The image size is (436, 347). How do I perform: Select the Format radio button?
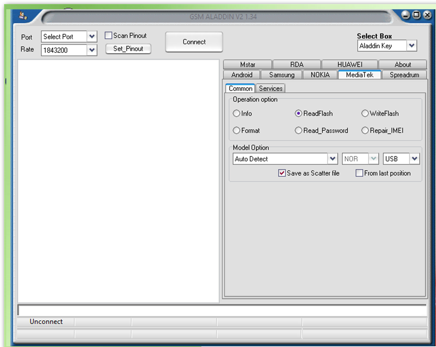coord(236,131)
